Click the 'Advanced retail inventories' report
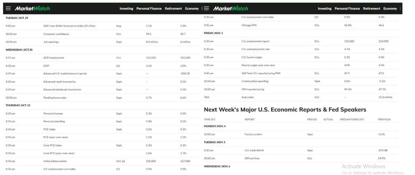The width and height of the screenshot is (415, 175). click(x=59, y=82)
